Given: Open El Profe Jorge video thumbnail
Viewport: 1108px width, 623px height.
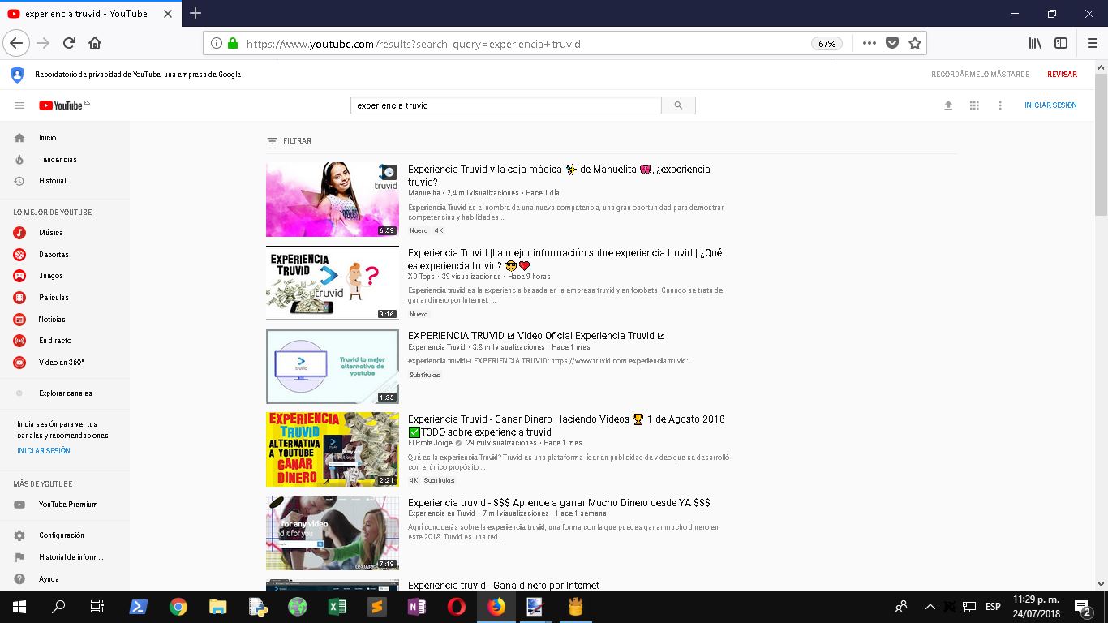Looking at the screenshot, I should 333,449.
